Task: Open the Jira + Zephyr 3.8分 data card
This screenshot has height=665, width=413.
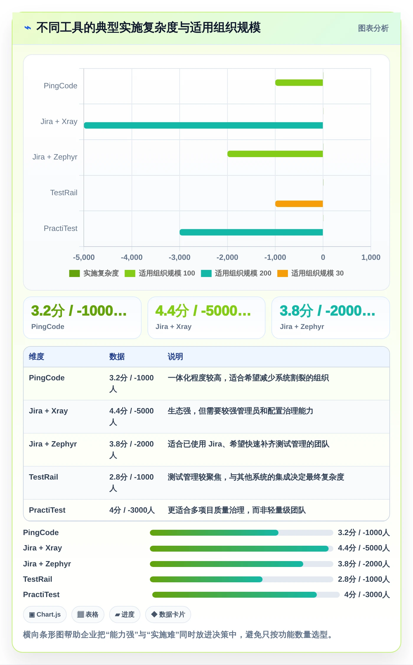Action: 330,318
